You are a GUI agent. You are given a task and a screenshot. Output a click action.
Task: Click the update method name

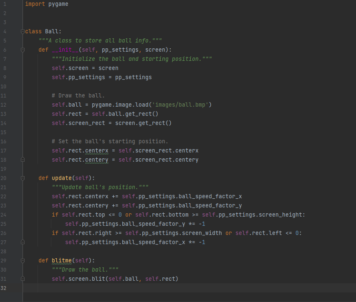[62, 178]
